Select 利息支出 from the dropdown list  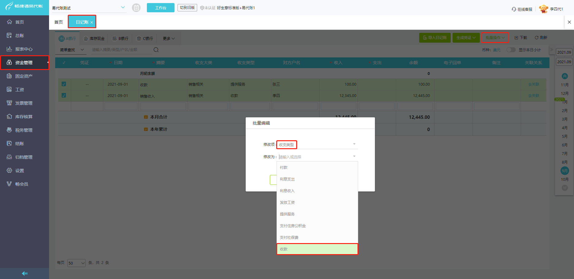[x=317, y=179]
